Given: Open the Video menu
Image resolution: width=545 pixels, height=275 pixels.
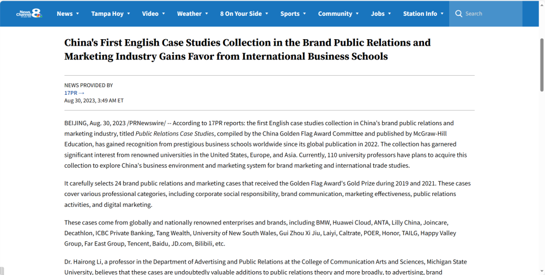Looking at the screenshot, I should point(150,14).
